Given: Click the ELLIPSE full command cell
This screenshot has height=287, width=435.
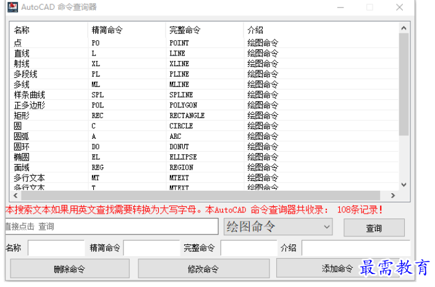Looking at the screenshot, I should 183,157.
